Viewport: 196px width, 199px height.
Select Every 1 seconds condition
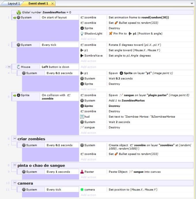coord(58,172)
